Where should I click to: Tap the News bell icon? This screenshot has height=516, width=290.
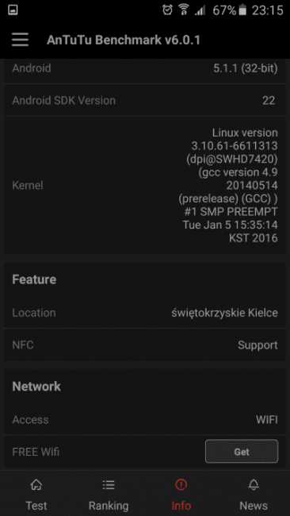(x=254, y=484)
